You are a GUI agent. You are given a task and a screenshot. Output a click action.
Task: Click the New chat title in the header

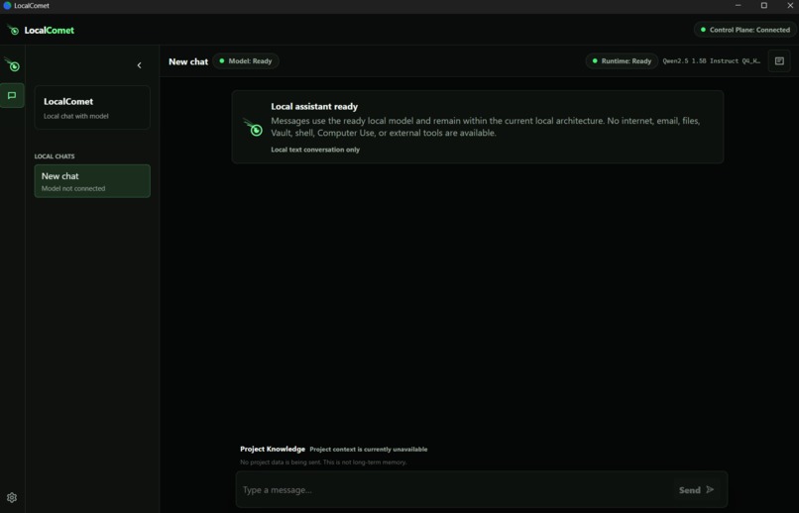click(188, 61)
